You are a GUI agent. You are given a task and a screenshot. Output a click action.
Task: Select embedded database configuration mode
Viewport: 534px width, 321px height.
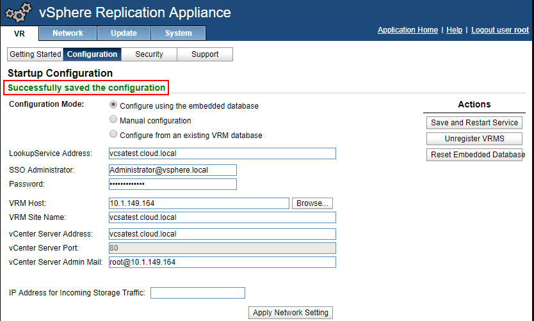click(x=113, y=106)
